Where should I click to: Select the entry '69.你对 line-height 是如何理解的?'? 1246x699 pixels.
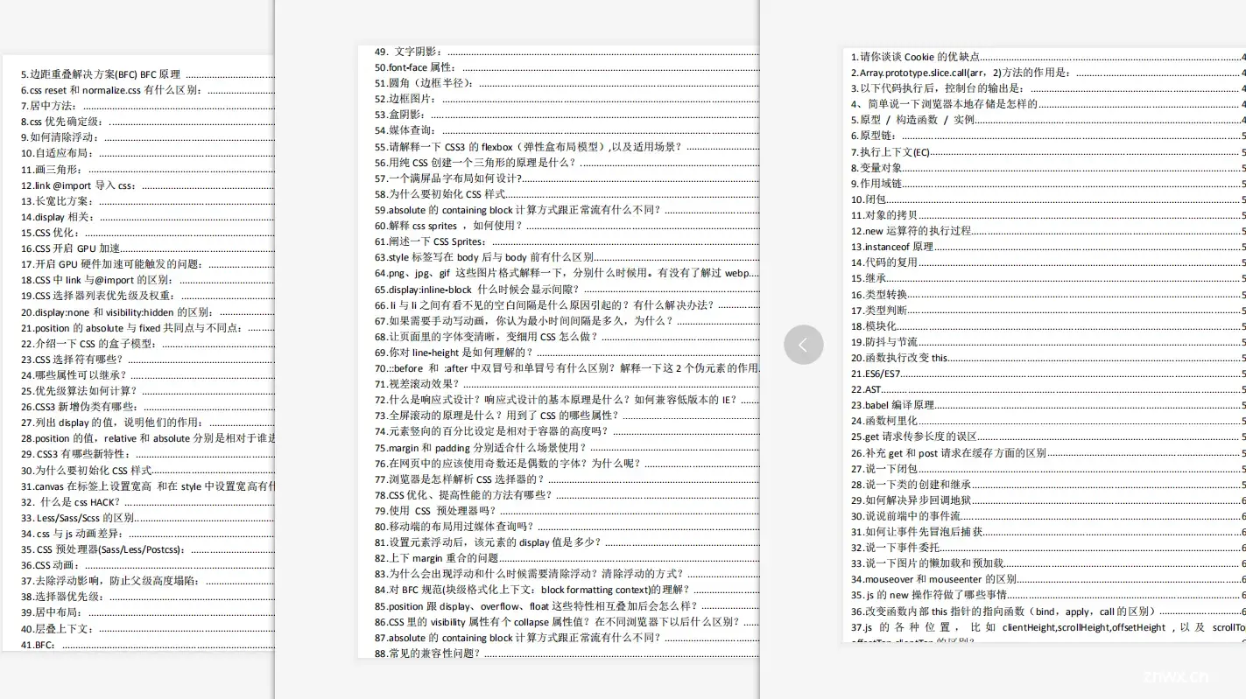pyautogui.click(x=567, y=353)
